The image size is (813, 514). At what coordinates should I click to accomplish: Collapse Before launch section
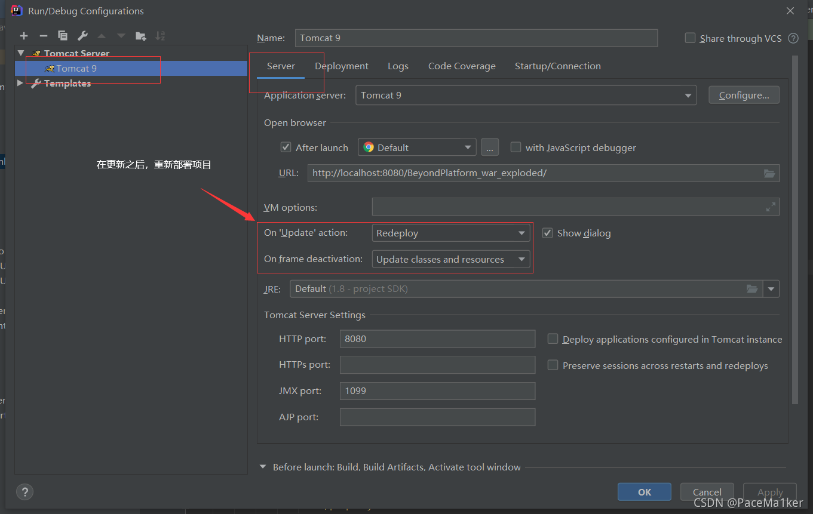(x=263, y=467)
